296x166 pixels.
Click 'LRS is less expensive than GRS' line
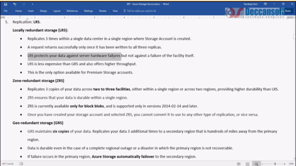82,64
